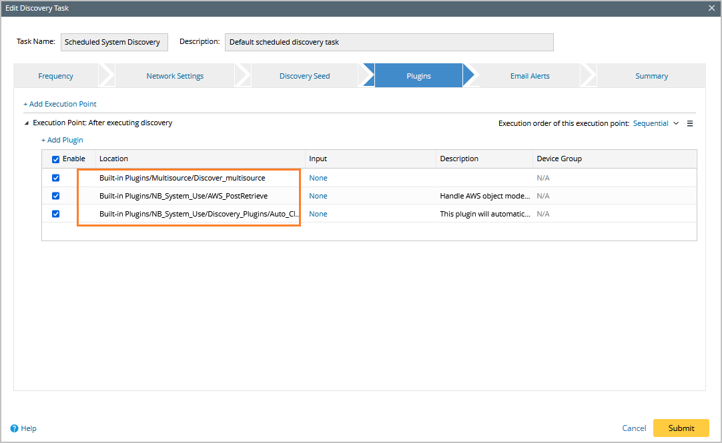Screen dimensions: 722x443
Task: Uncheck the Discovery_Plugins Auto_Cl plugin checkbox
Action: click(55, 214)
